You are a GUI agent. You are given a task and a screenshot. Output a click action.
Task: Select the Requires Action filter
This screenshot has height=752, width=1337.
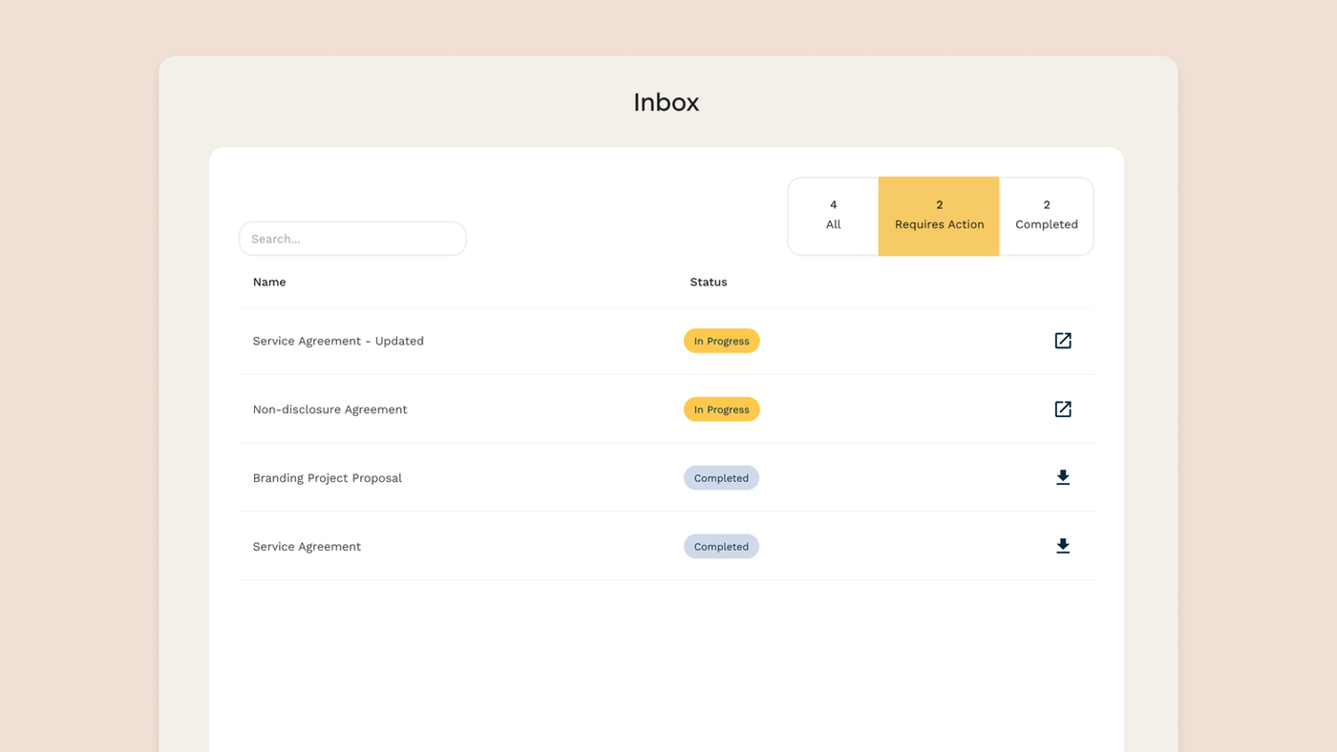[x=939, y=215]
